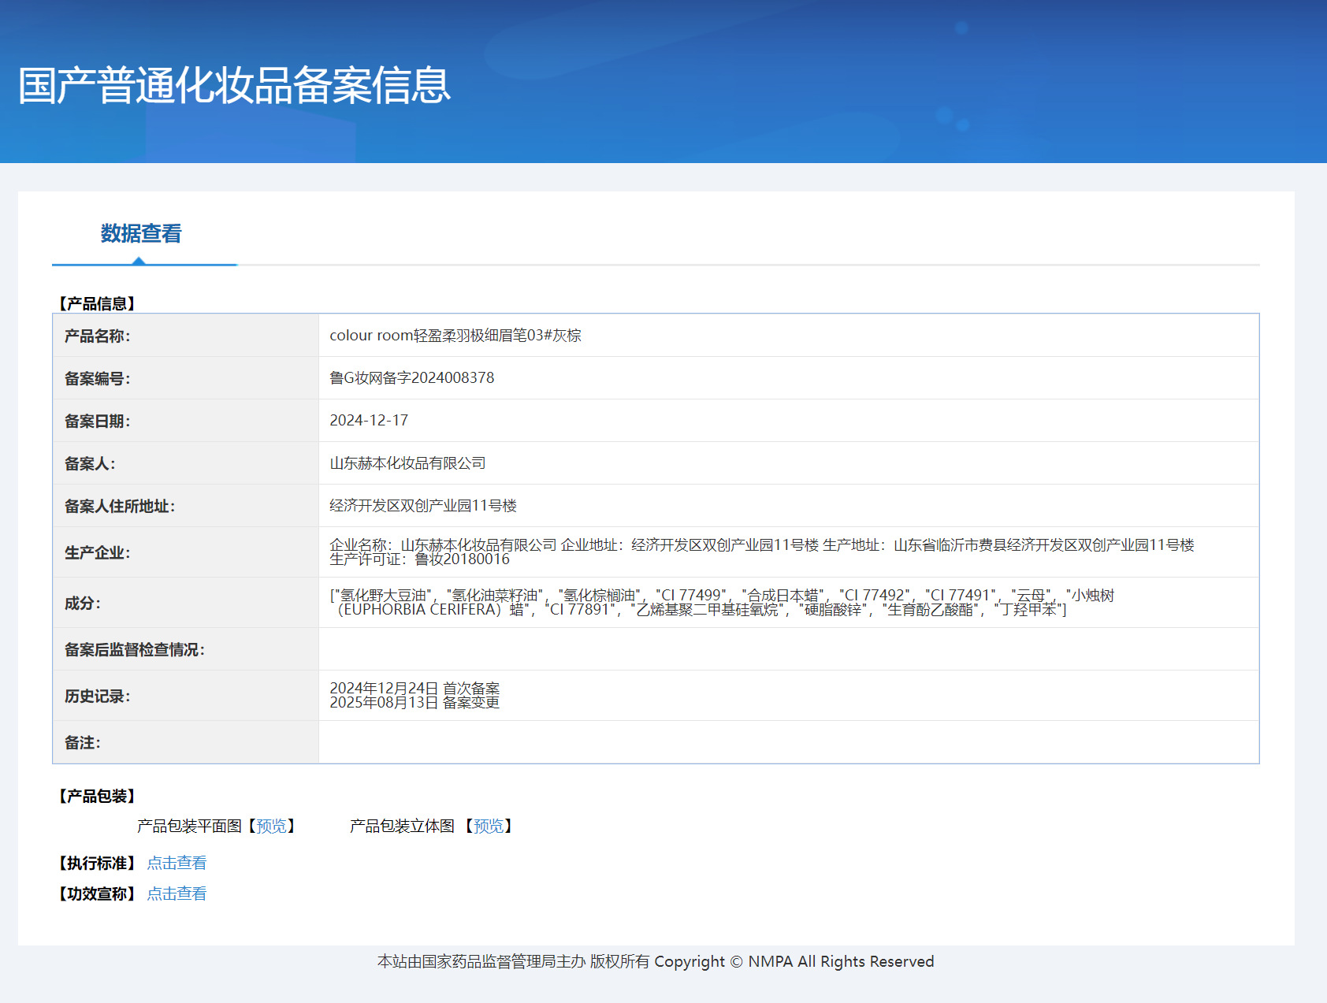Open 点击查看 link for 执行标准

pyautogui.click(x=177, y=863)
